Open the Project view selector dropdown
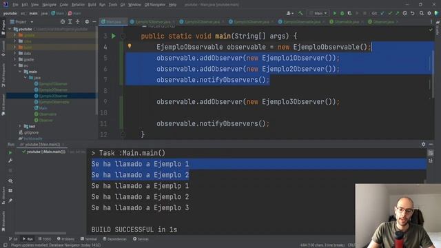The width and height of the screenshot is (441, 248). pos(21,21)
